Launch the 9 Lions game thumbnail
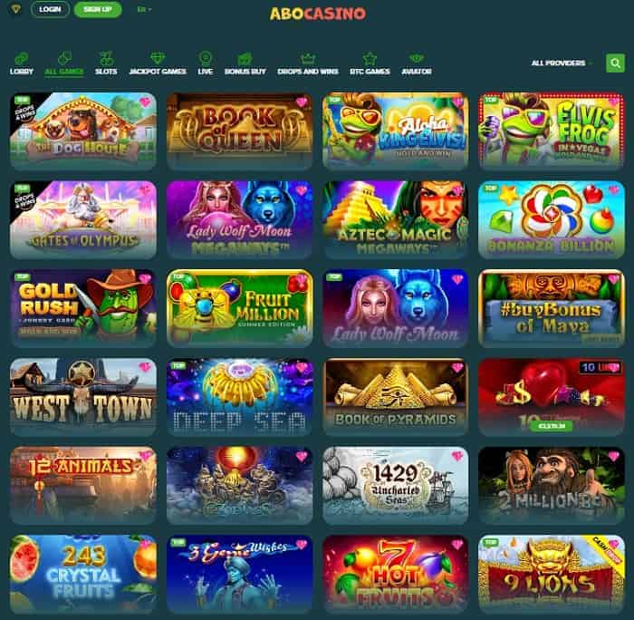 [552, 575]
